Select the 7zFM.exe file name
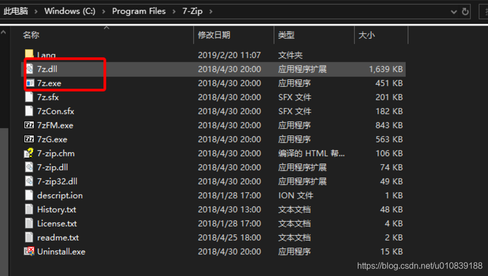488x276 pixels. coord(55,125)
